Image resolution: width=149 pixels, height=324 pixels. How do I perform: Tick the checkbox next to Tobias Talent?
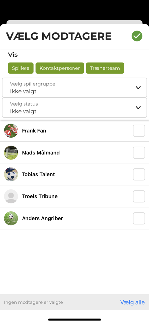(139, 174)
